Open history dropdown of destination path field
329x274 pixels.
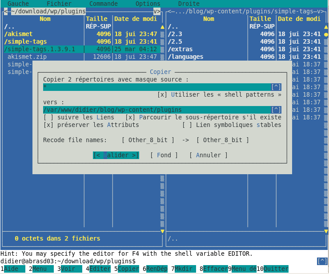pyautogui.click(x=276, y=110)
